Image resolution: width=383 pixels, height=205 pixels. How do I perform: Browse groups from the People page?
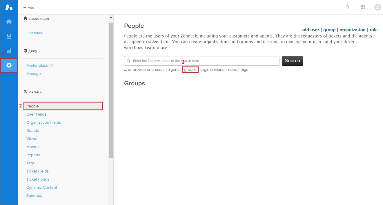(x=190, y=69)
